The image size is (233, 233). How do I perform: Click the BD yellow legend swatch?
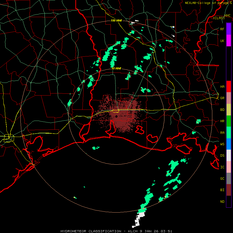[229, 110]
